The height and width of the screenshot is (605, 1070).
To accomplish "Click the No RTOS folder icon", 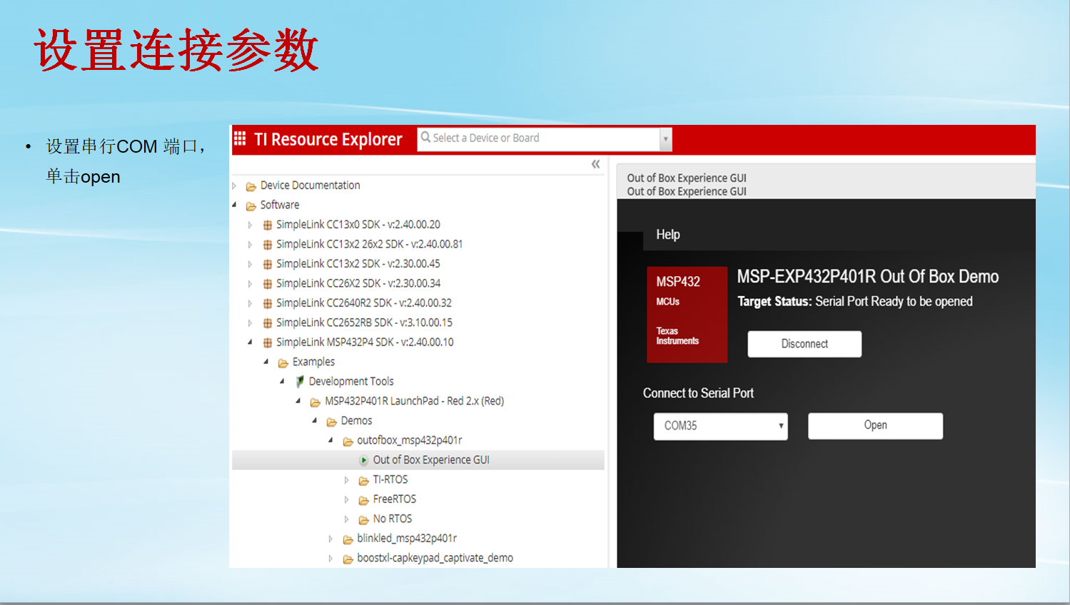I will click(364, 519).
